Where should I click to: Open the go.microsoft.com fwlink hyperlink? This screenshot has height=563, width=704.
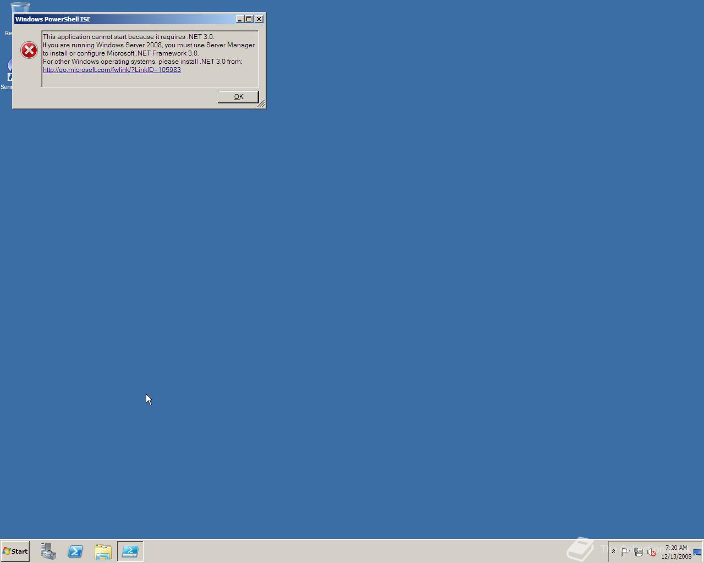click(x=112, y=70)
